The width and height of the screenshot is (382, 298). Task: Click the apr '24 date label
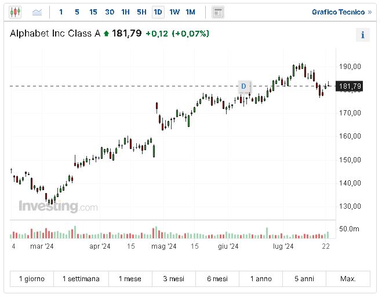[100, 246]
